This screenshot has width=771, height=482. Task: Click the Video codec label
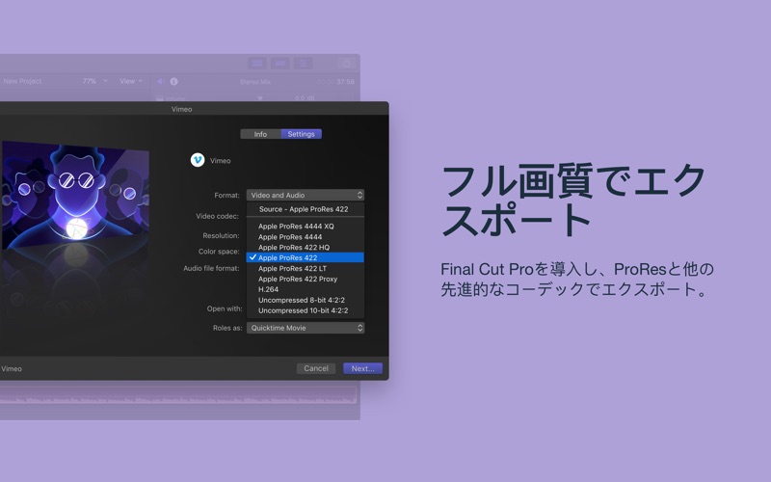[x=218, y=216]
